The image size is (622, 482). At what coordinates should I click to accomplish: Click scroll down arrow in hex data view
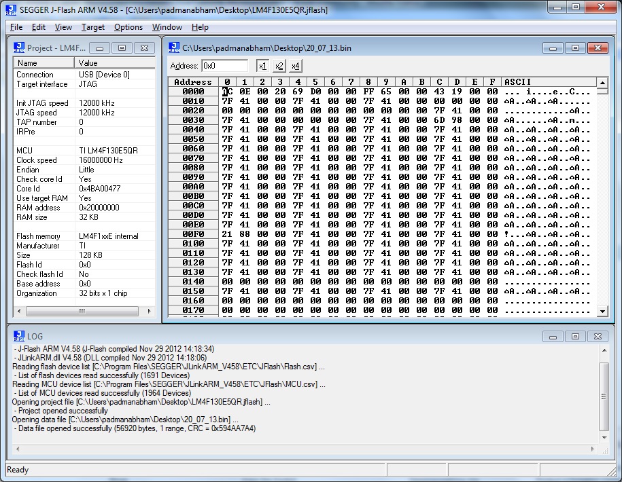coord(602,312)
